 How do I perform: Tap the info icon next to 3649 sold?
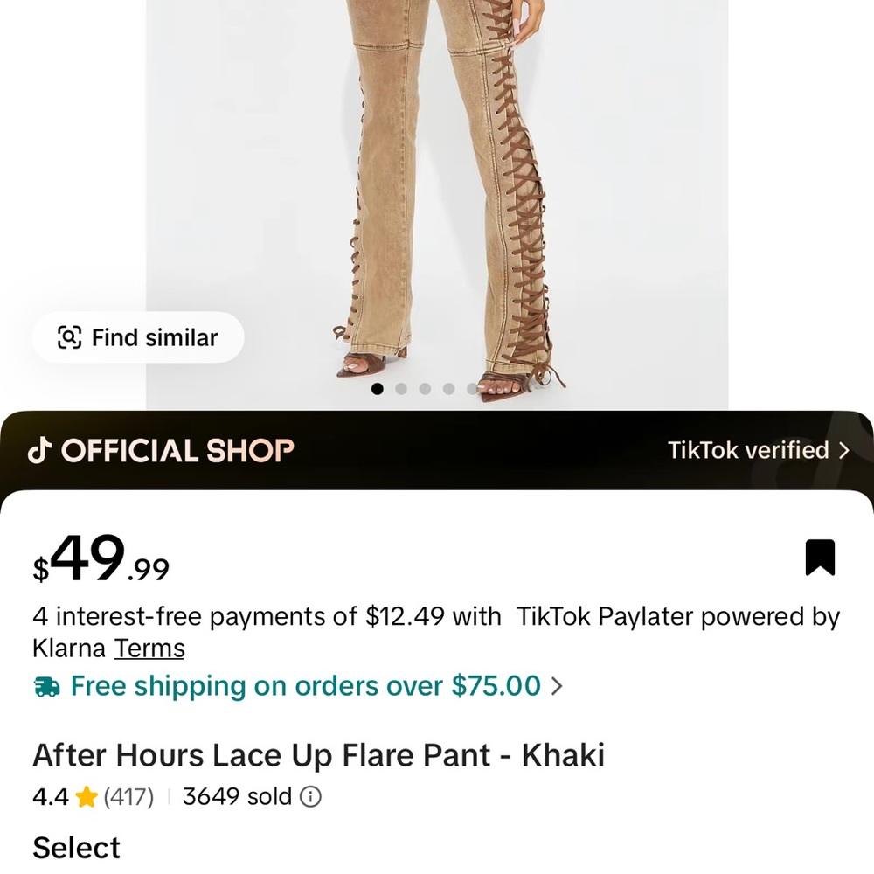(310, 797)
